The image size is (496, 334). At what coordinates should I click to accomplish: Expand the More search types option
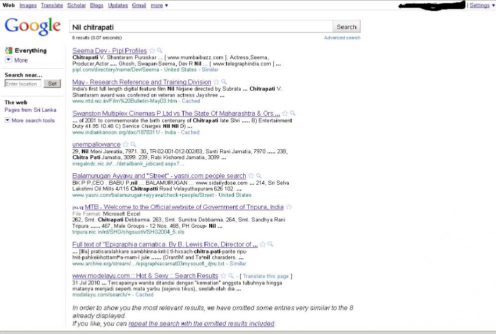point(17,60)
